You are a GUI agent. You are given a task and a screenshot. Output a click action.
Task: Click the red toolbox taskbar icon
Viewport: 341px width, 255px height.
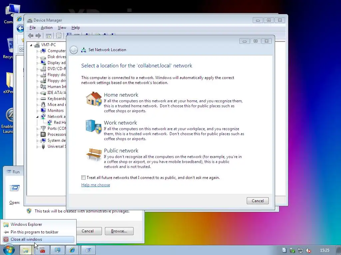pos(42,250)
